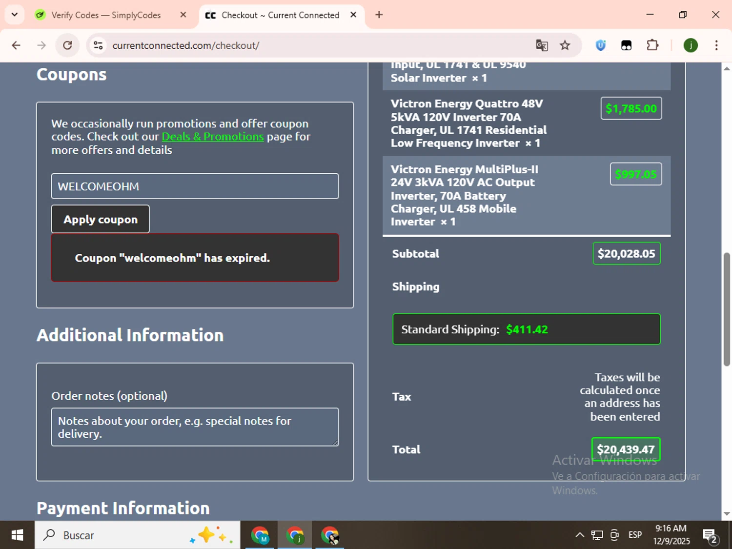Image resolution: width=732 pixels, height=549 pixels.
Task: Open site information icon in address bar
Action: (x=98, y=45)
